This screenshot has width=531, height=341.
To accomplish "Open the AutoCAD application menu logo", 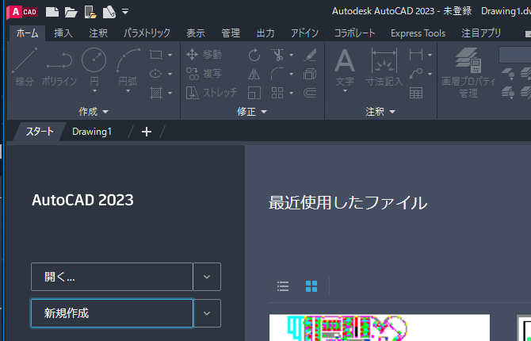I will (x=22, y=12).
